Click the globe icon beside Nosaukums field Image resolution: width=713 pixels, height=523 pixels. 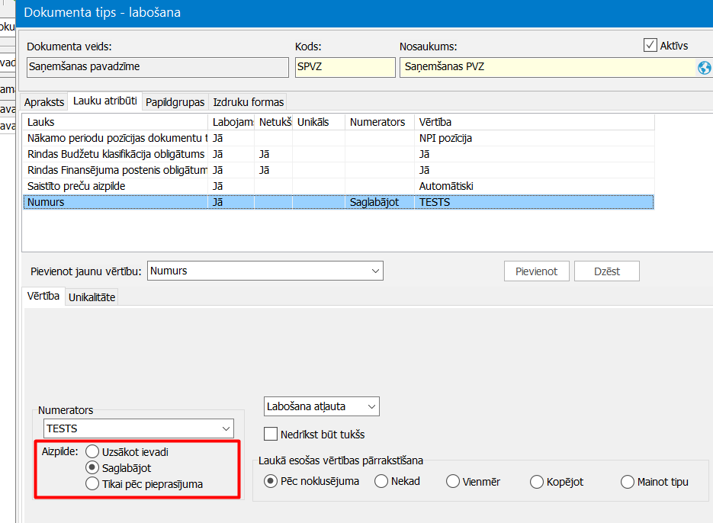coord(704,68)
